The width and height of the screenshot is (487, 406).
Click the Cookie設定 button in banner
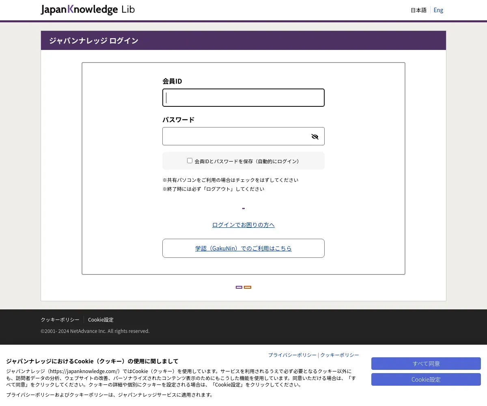[x=426, y=380]
